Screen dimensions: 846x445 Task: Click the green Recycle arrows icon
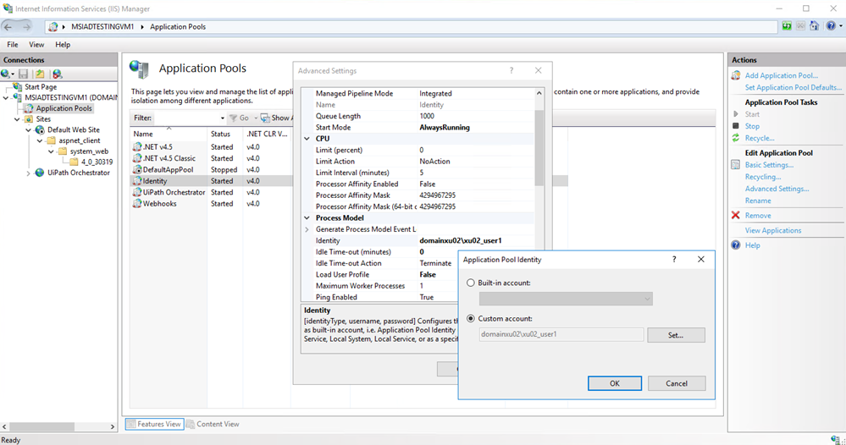coord(735,138)
